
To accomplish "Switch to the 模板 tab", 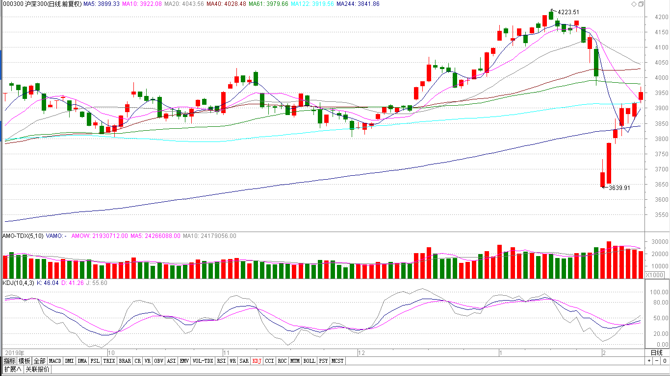I will [25, 361].
